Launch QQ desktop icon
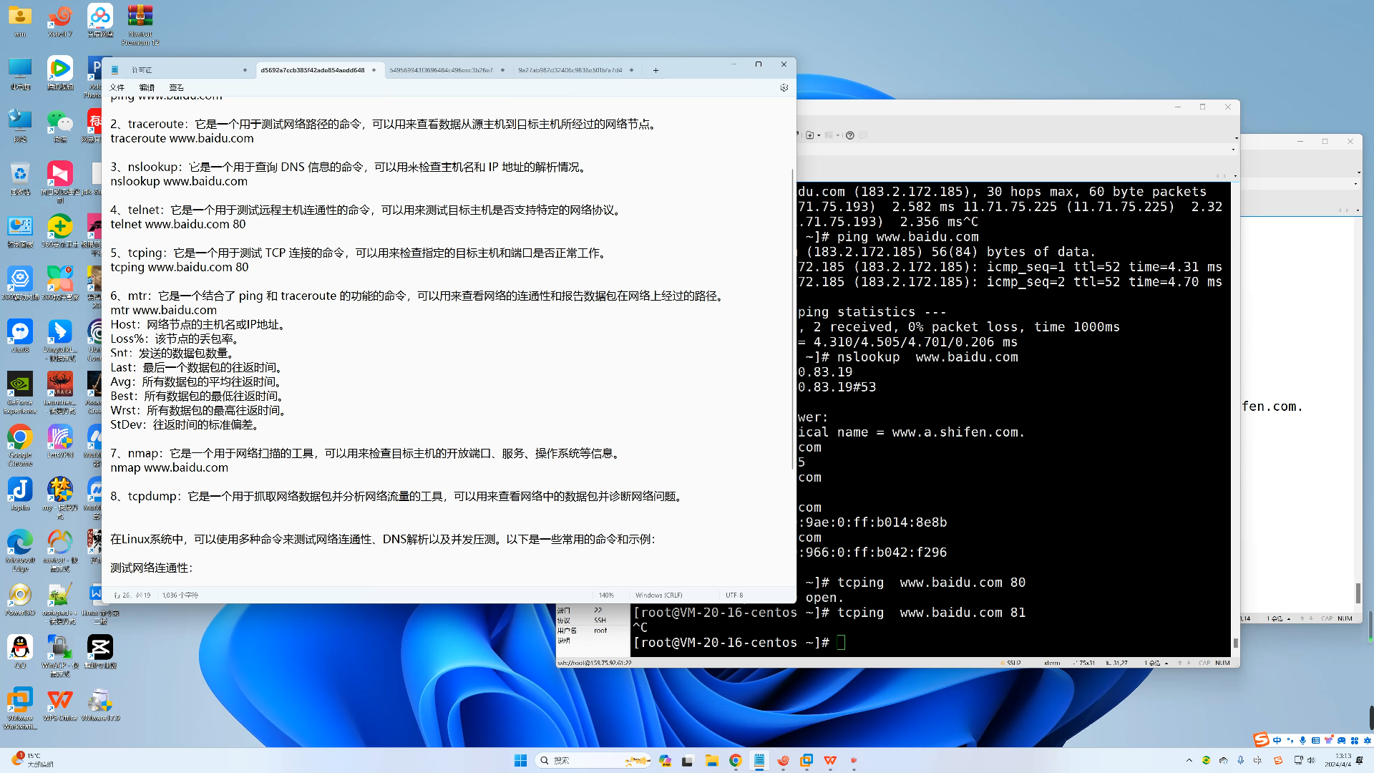Screen dimensions: 1374x773 pyautogui.click(x=20, y=651)
